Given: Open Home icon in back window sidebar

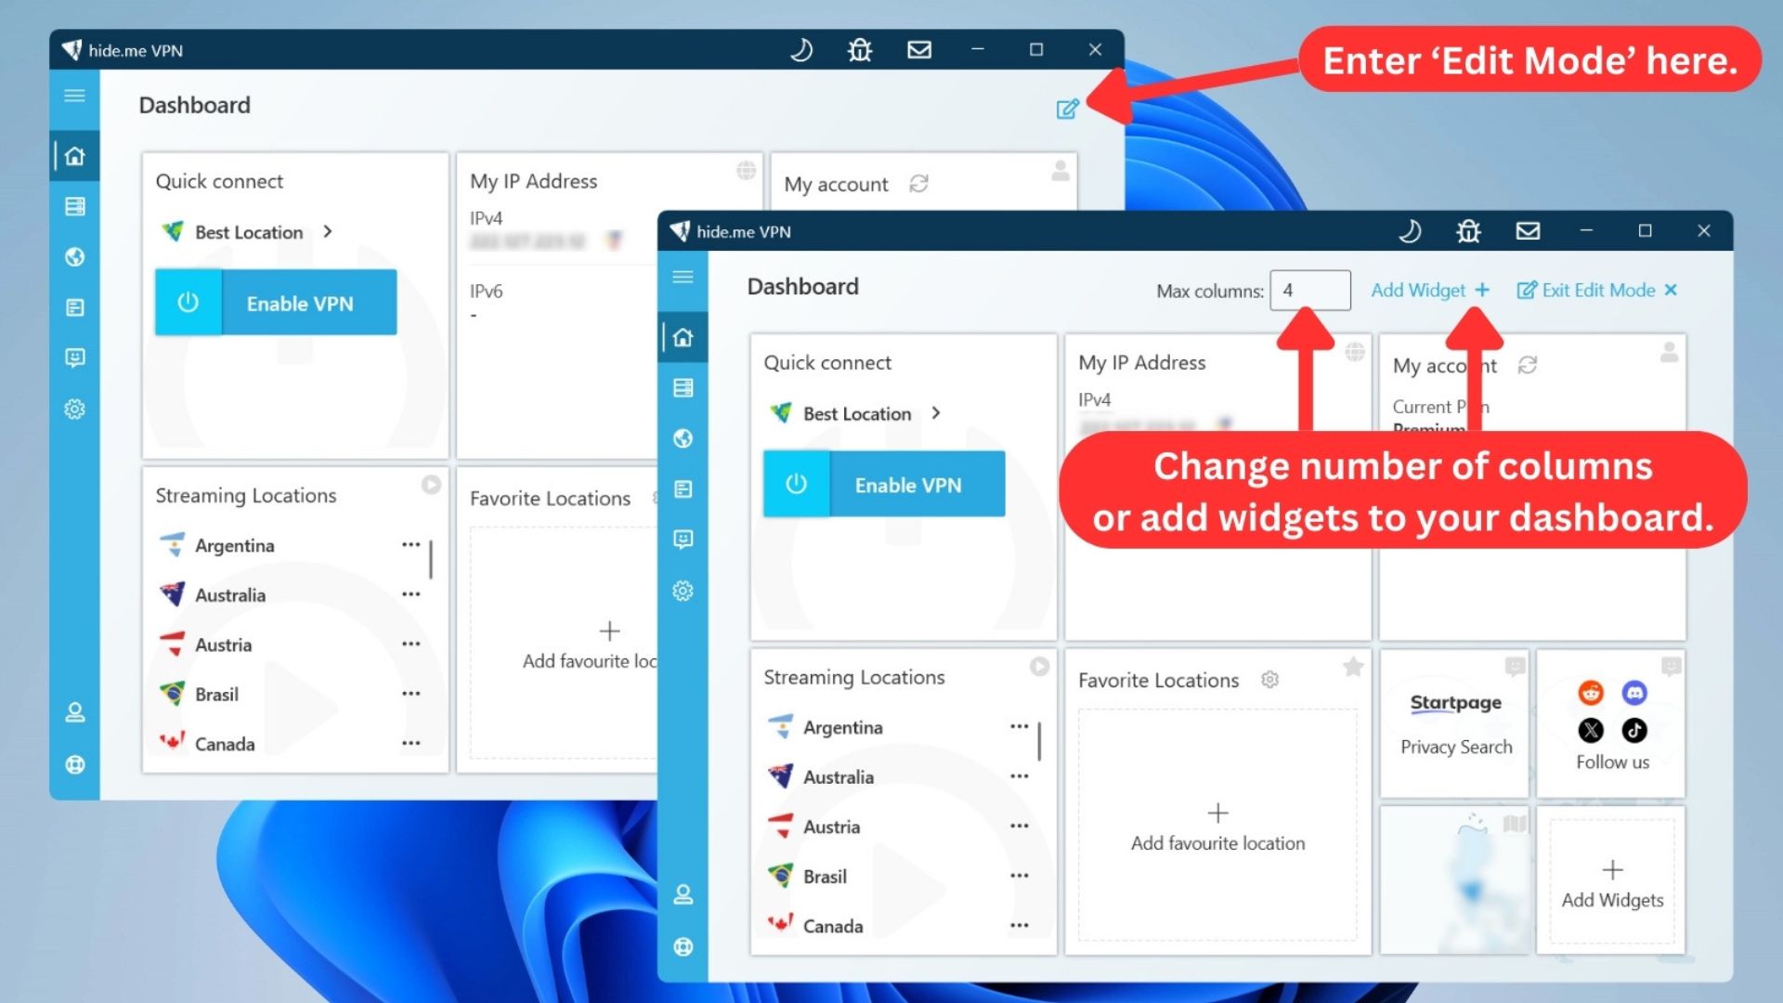Looking at the screenshot, I should click(x=74, y=156).
